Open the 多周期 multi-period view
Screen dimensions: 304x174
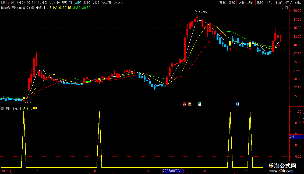(x=107, y=2)
